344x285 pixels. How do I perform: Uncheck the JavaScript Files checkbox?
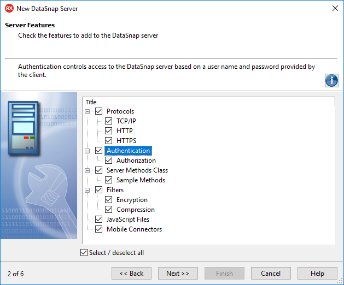(99, 219)
